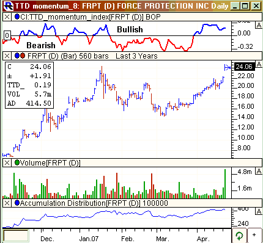The height and width of the screenshot is (243, 263).
Task: Click the blue dot beside Accumulation Distribution
Action: [17, 203]
